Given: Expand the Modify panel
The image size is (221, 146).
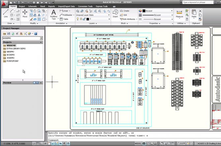Looking at the screenshot, I should pyautogui.click(x=34, y=23).
